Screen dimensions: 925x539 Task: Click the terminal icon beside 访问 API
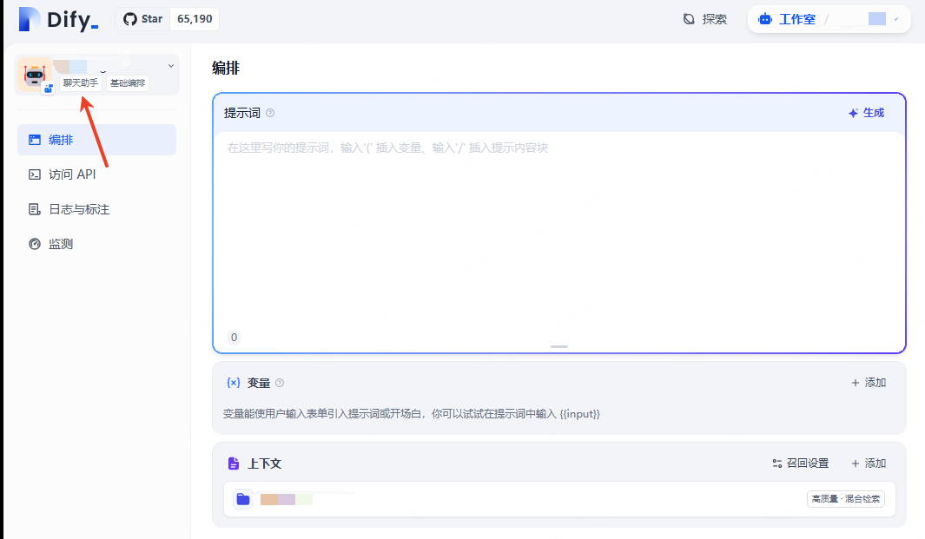[35, 174]
